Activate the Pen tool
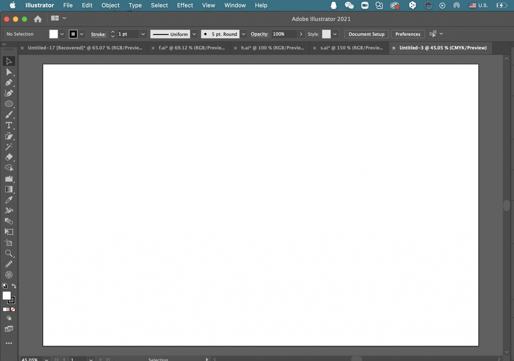Image resolution: width=514 pixels, height=361 pixels. coord(9,83)
